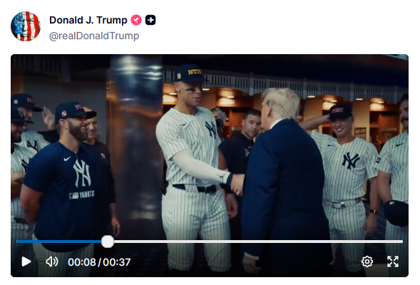Enter fullscreen with the expand arrows icon
This screenshot has width=420, height=285.
click(x=393, y=261)
